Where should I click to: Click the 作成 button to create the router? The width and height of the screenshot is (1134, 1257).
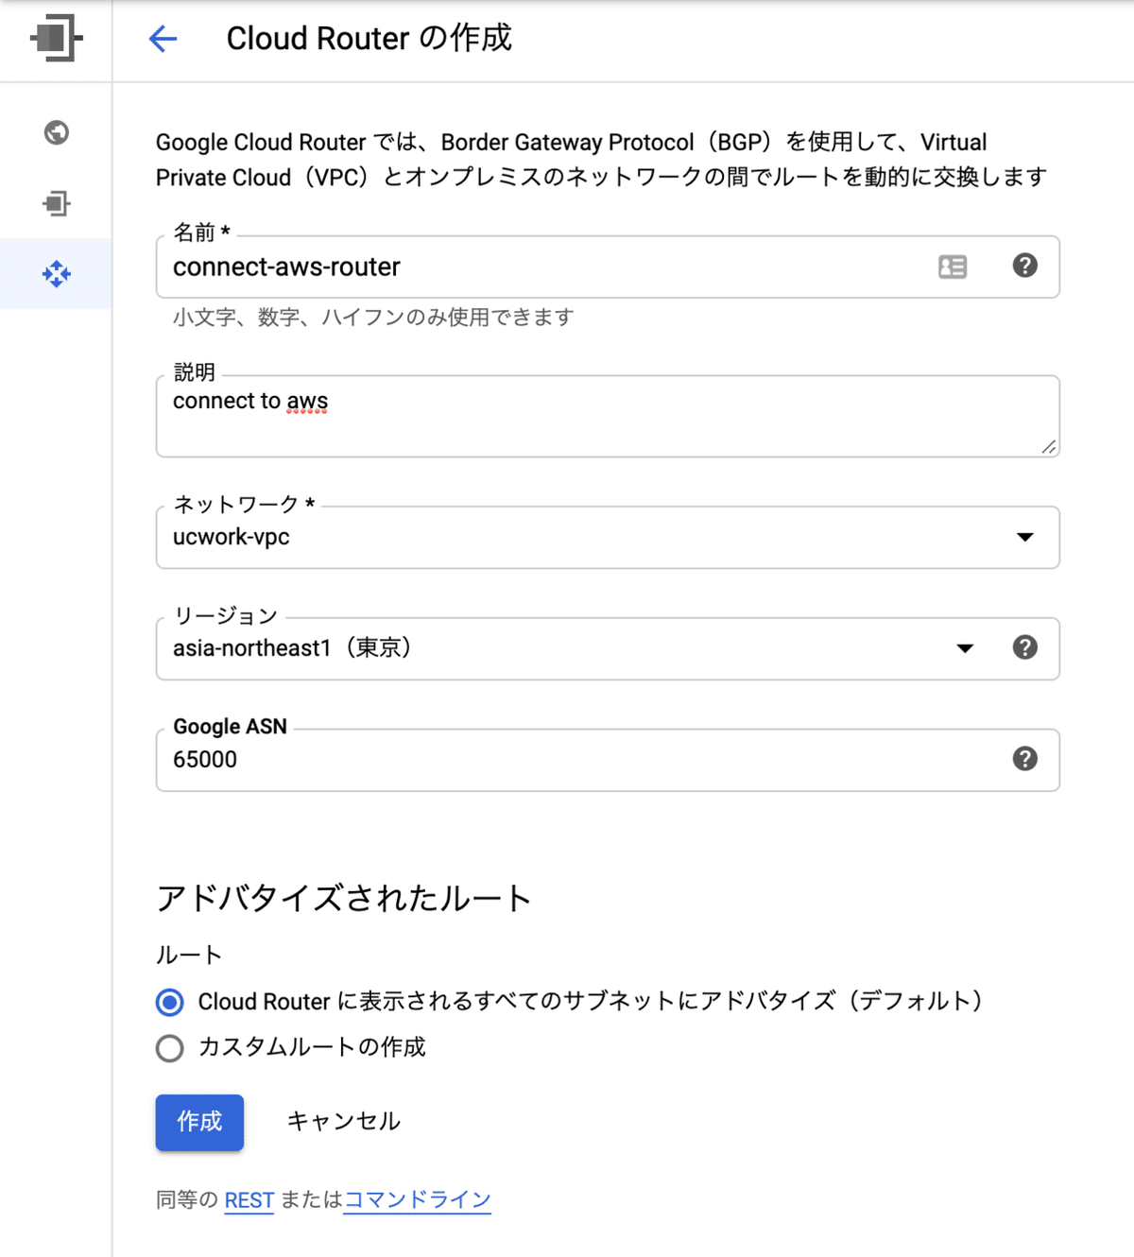coord(198,1123)
